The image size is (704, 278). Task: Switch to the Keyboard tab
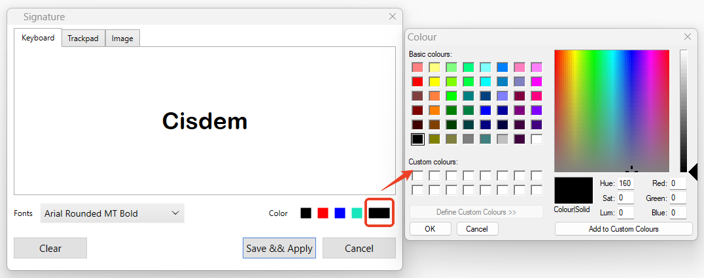[38, 38]
